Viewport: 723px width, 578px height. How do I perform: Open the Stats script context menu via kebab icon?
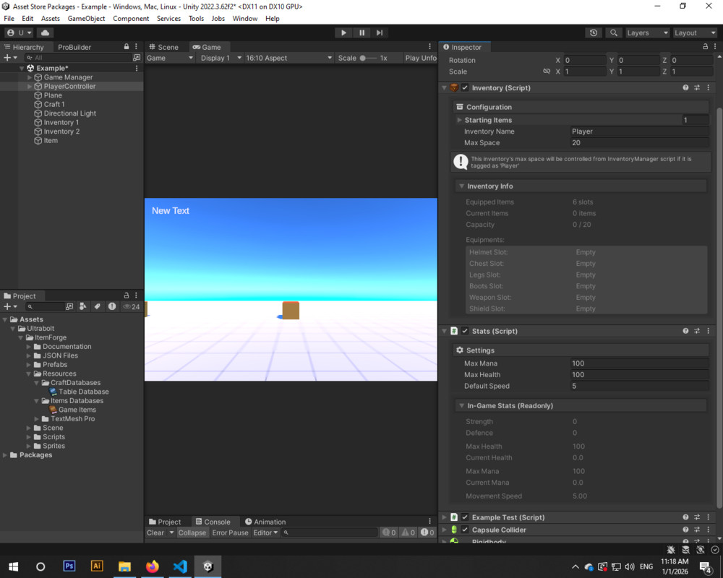click(x=709, y=331)
